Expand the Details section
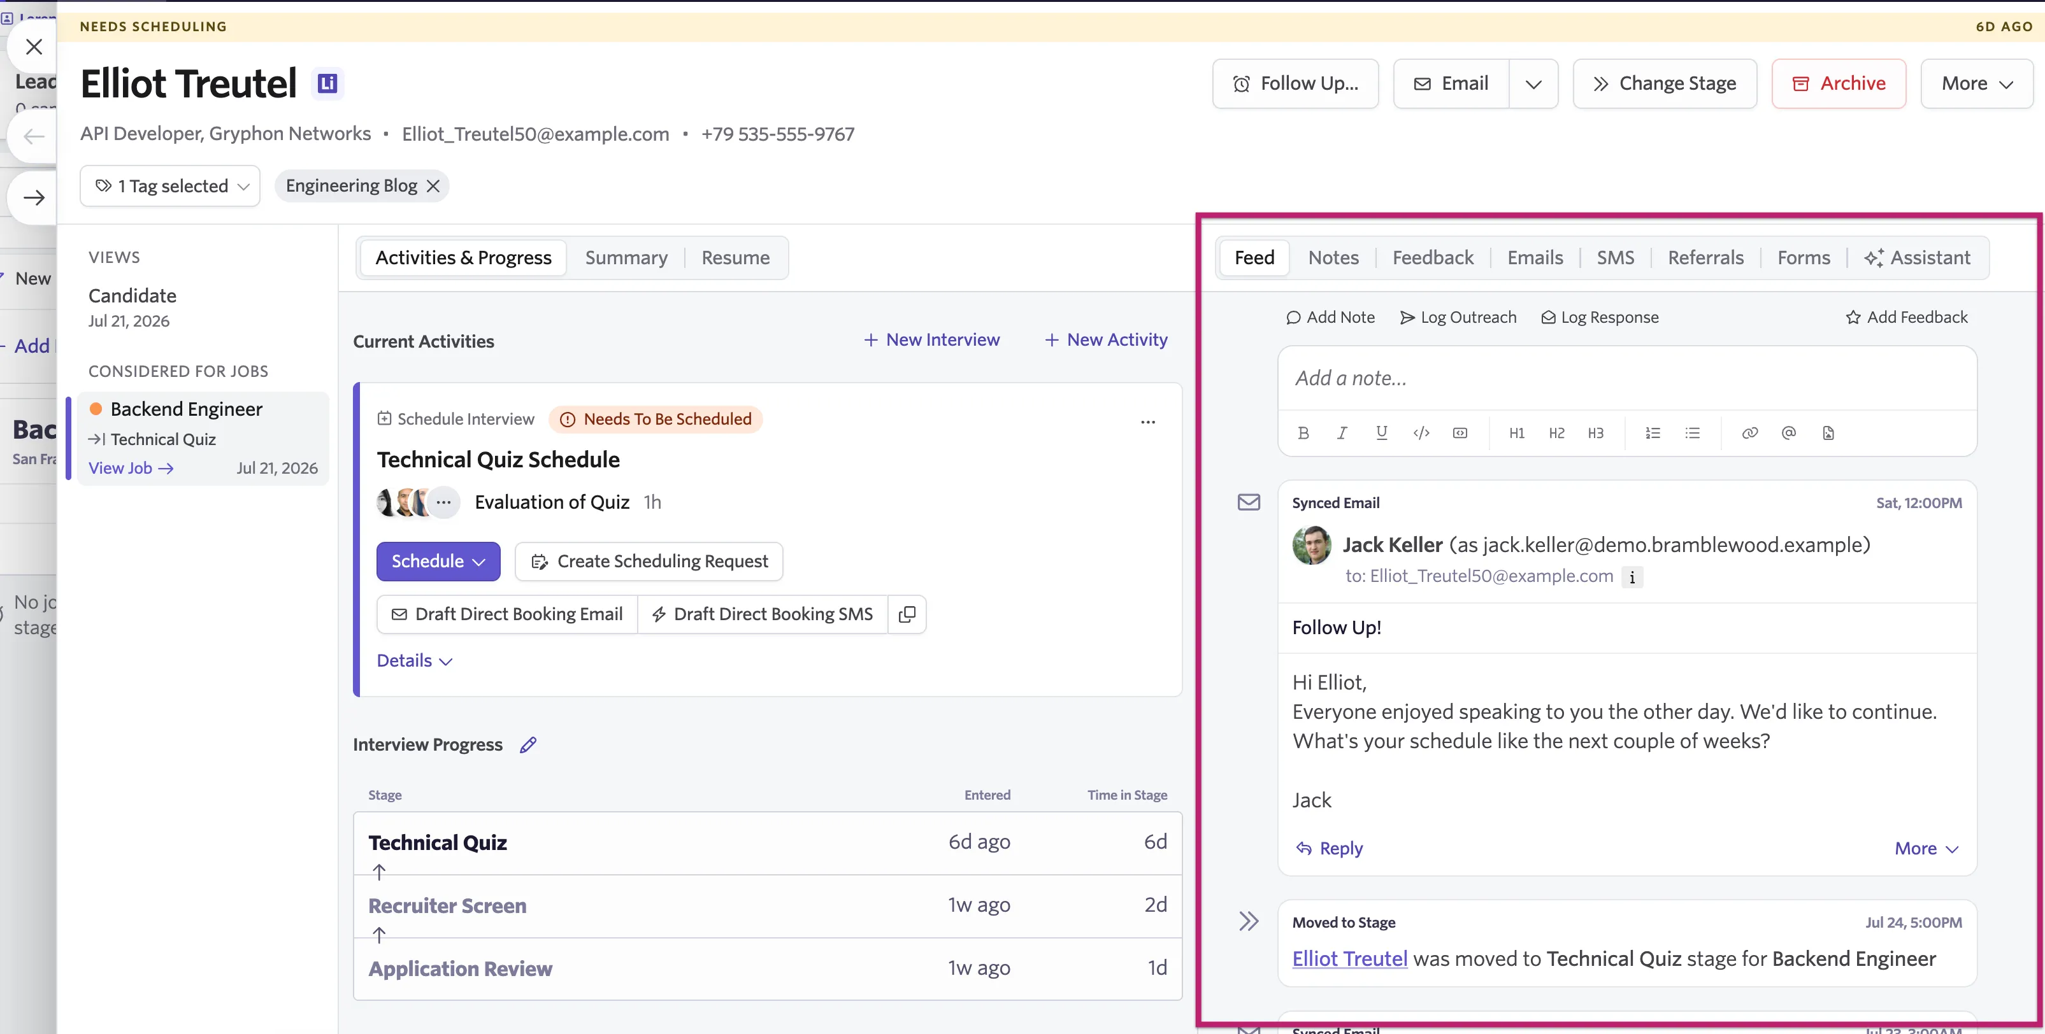This screenshot has height=1034, width=2045. point(414,660)
